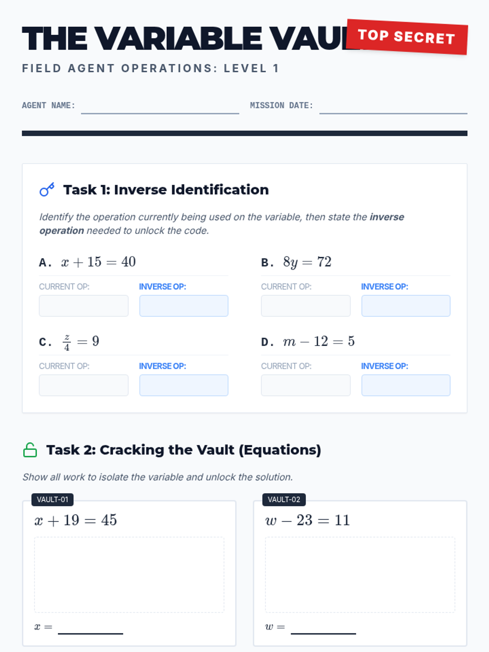Click the Task 2 Cracking the Vault heading
The height and width of the screenshot is (652, 489).
tap(183, 450)
